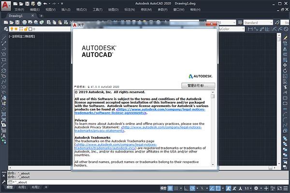Click Move tool in right modify toolbar
Image resolution: width=290 pixels, height=193 pixels.
pos(285,65)
